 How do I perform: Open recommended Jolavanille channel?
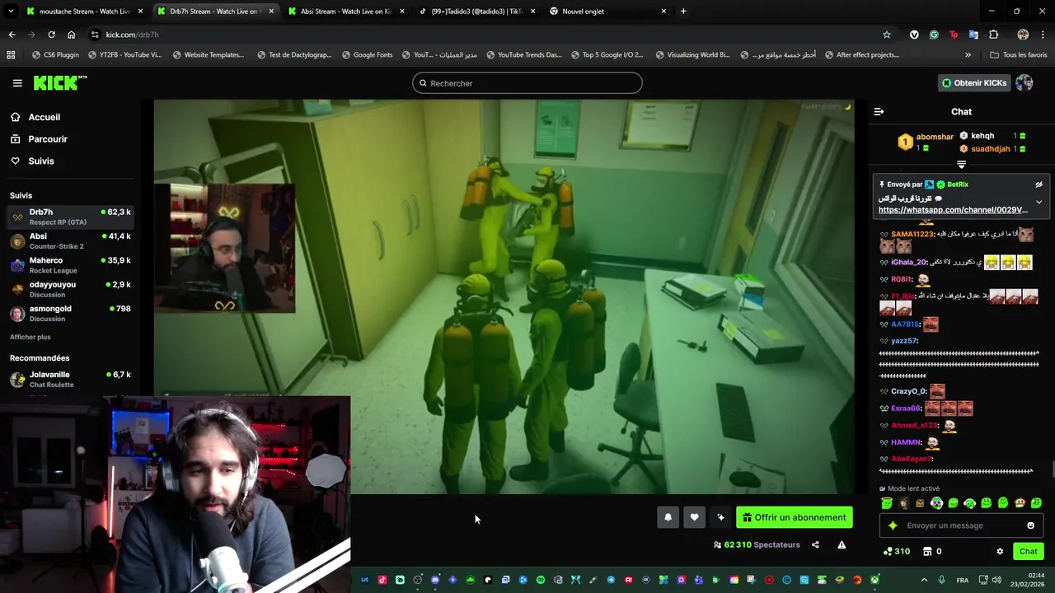[71, 379]
